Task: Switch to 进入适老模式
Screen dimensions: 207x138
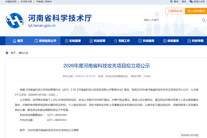Action: [x=196, y=11]
